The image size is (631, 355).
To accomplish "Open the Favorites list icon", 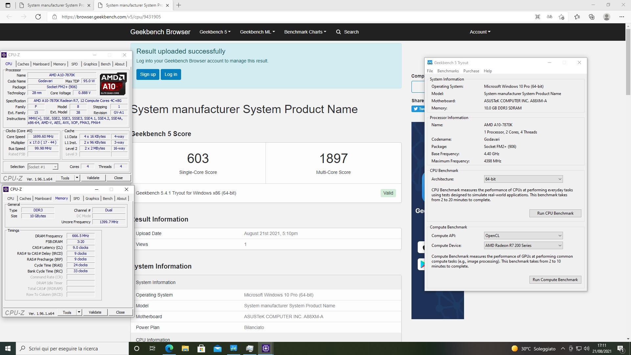I will (577, 17).
